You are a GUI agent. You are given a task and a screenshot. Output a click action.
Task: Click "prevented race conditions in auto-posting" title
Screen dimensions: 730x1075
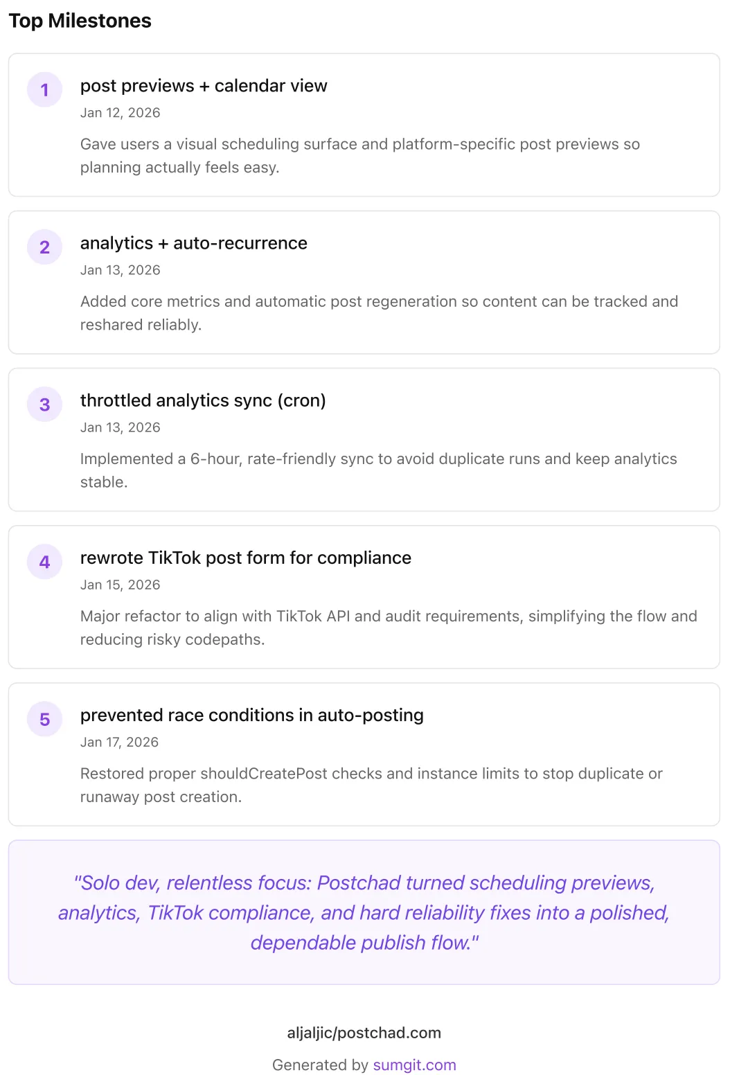pyautogui.click(x=251, y=715)
